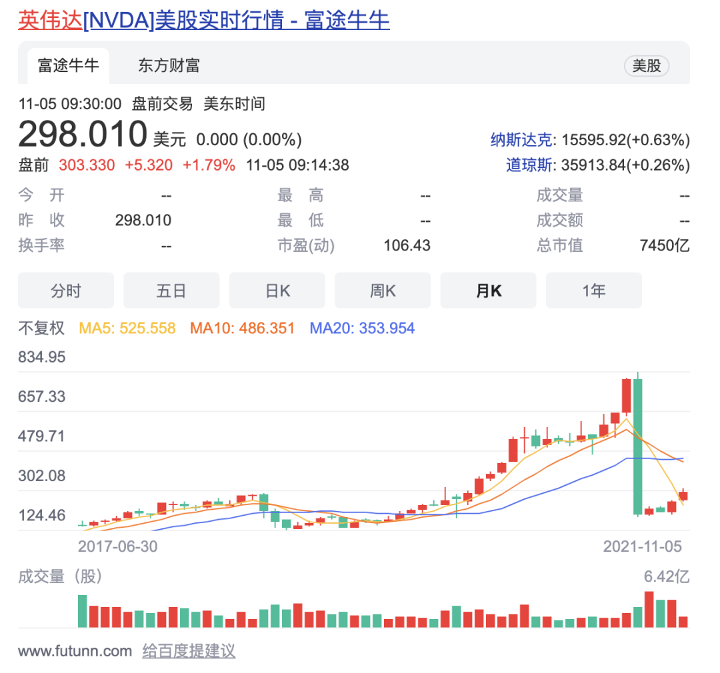Switch to the 东方财富 source tab
Image resolution: width=720 pixels, height=673 pixels.
coord(169,66)
